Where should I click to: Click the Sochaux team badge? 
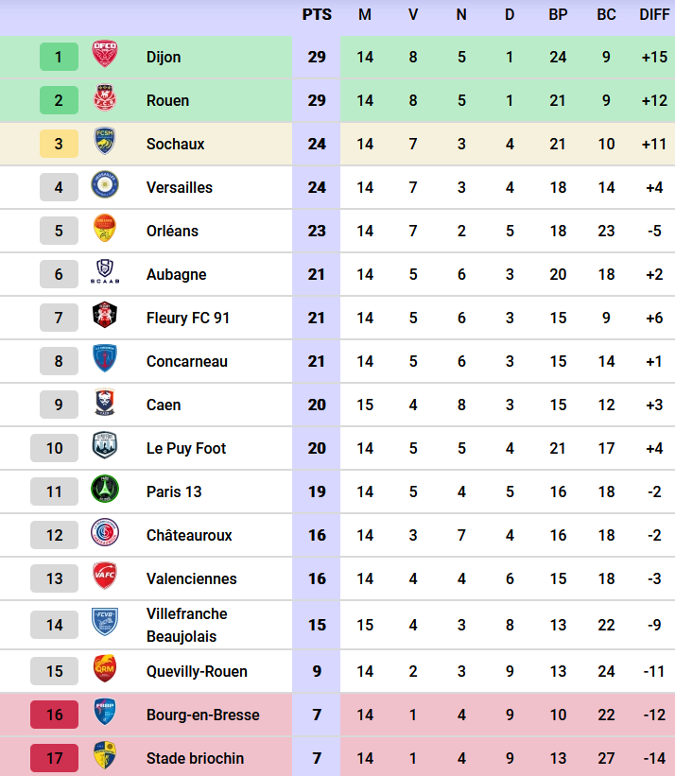pyautogui.click(x=105, y=142)
